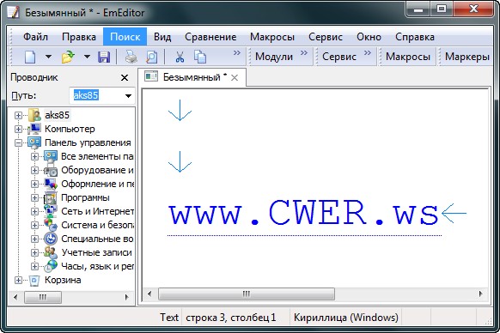Expand the aks85 tree node
The width and height of the screenshot is (500, 333).
[x=19, y=115]
